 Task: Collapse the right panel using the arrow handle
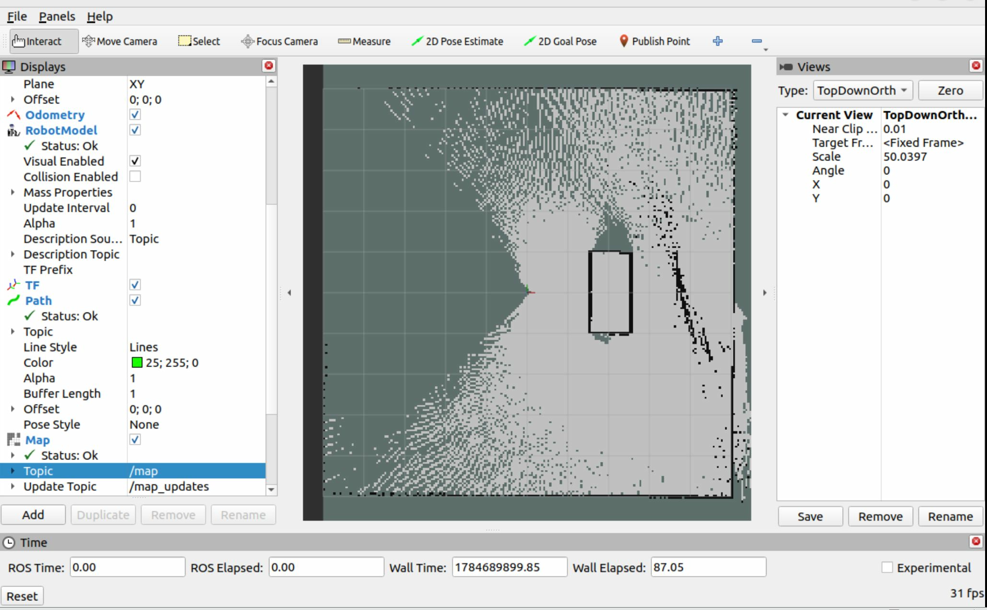pyautogui.click(x=765, y=292)
